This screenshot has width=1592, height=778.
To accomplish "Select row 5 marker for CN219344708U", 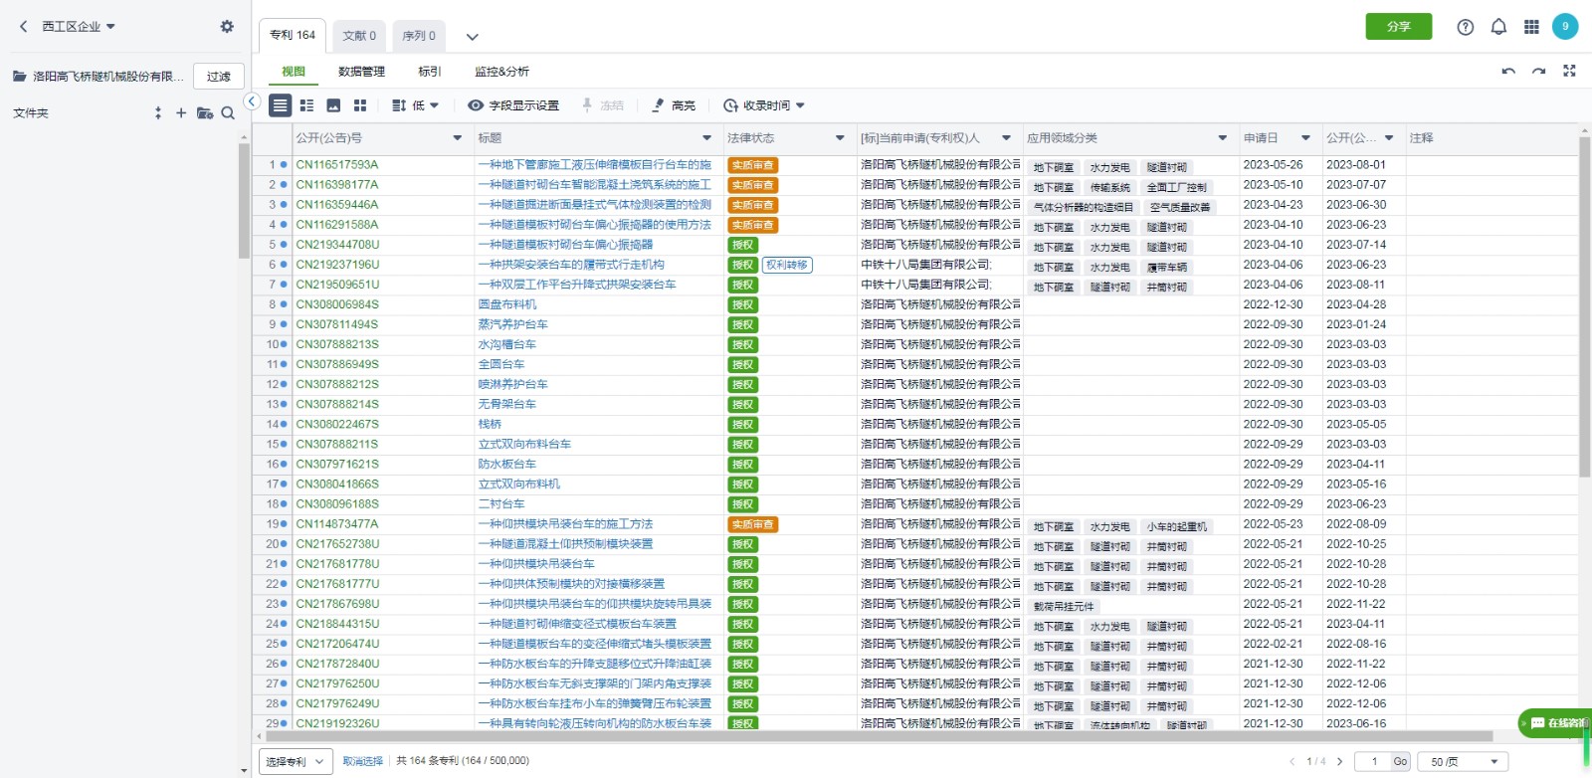I will click(x=284, y=245).
